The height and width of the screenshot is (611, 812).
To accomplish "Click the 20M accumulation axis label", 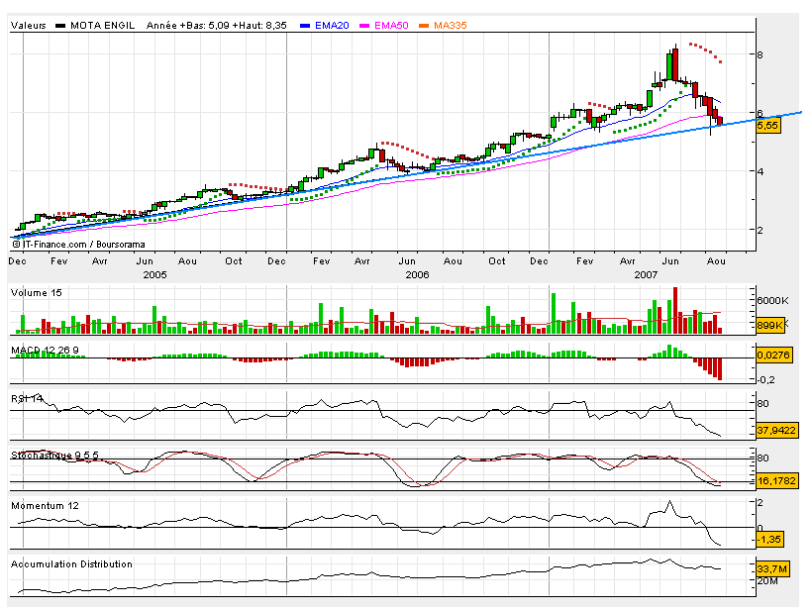I will (767, 581).
